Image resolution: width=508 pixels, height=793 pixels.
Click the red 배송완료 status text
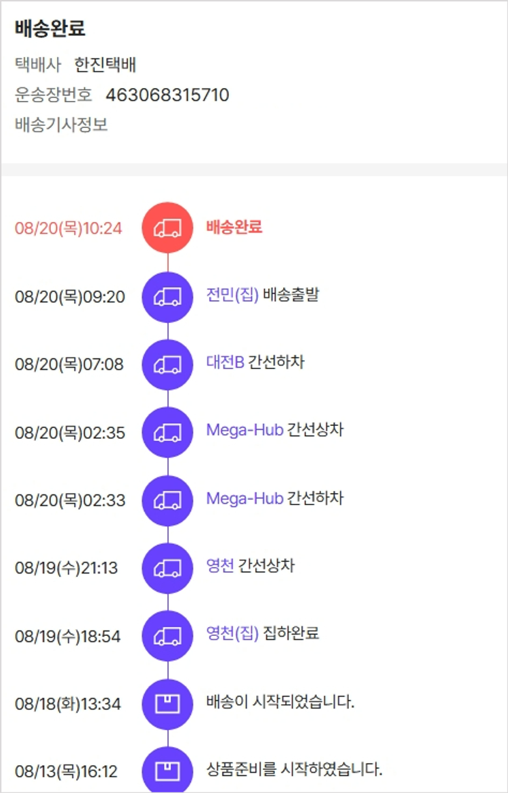pyautogui.click(x=234, y=227)
